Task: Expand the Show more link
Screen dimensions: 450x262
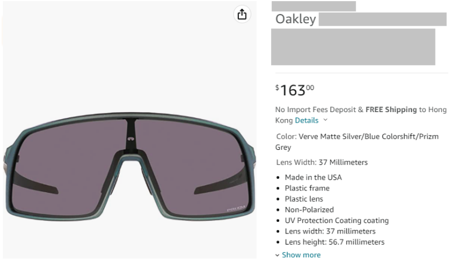Action: 301,255
